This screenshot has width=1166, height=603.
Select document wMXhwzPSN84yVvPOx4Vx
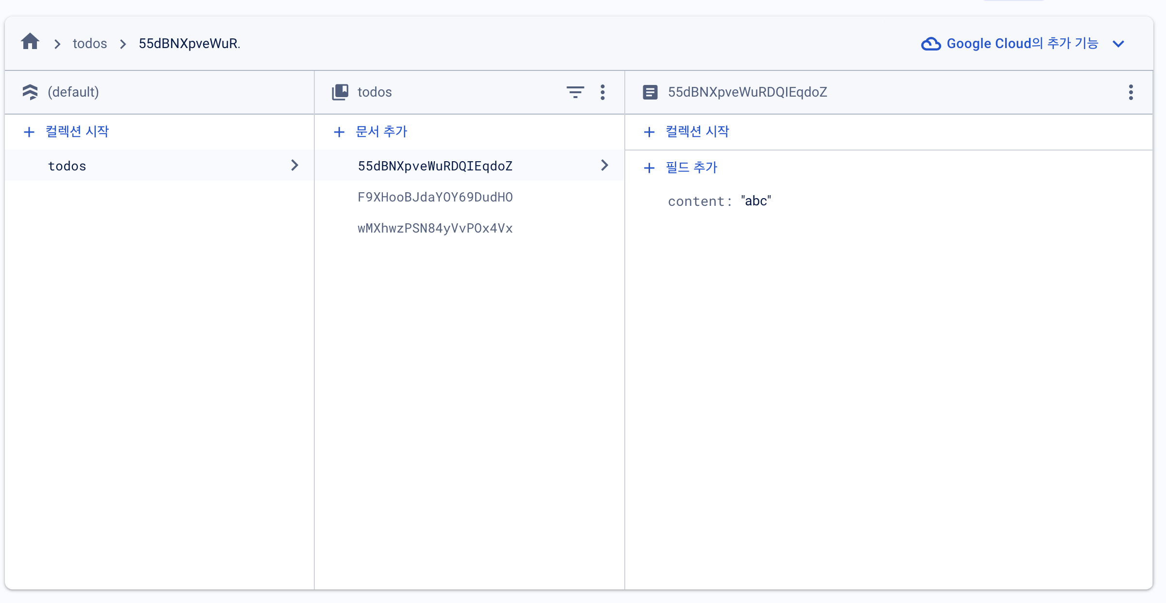pyautogui.click(x=435, y=228)
